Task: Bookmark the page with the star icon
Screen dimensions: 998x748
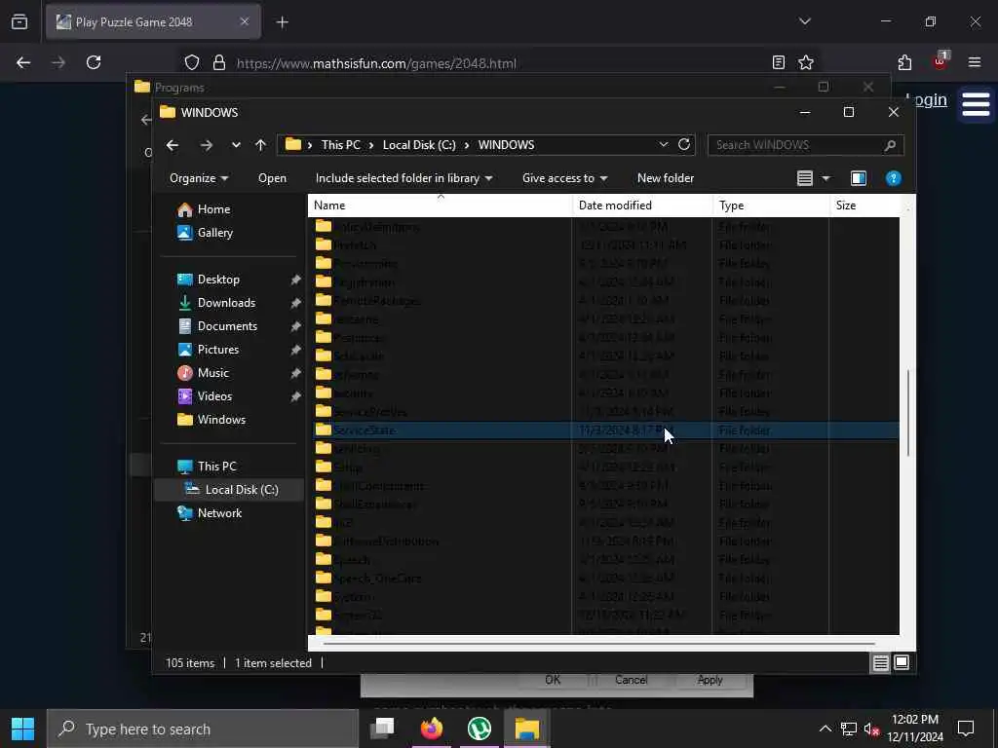Action: click(x=806, y=62)
